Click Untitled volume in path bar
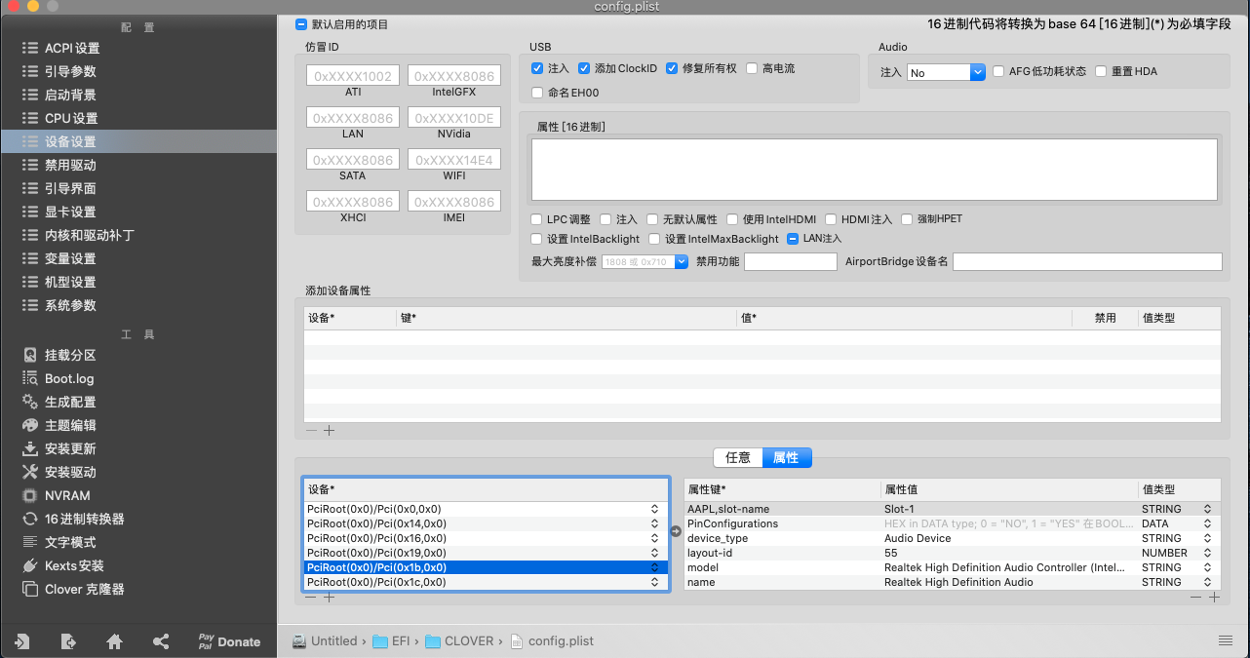Screen dimensions: 1250x658 325,641
